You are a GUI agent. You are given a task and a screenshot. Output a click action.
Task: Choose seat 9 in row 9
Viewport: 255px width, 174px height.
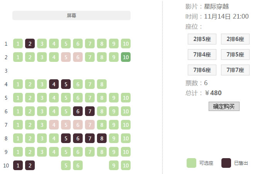(x=114, y=152)
